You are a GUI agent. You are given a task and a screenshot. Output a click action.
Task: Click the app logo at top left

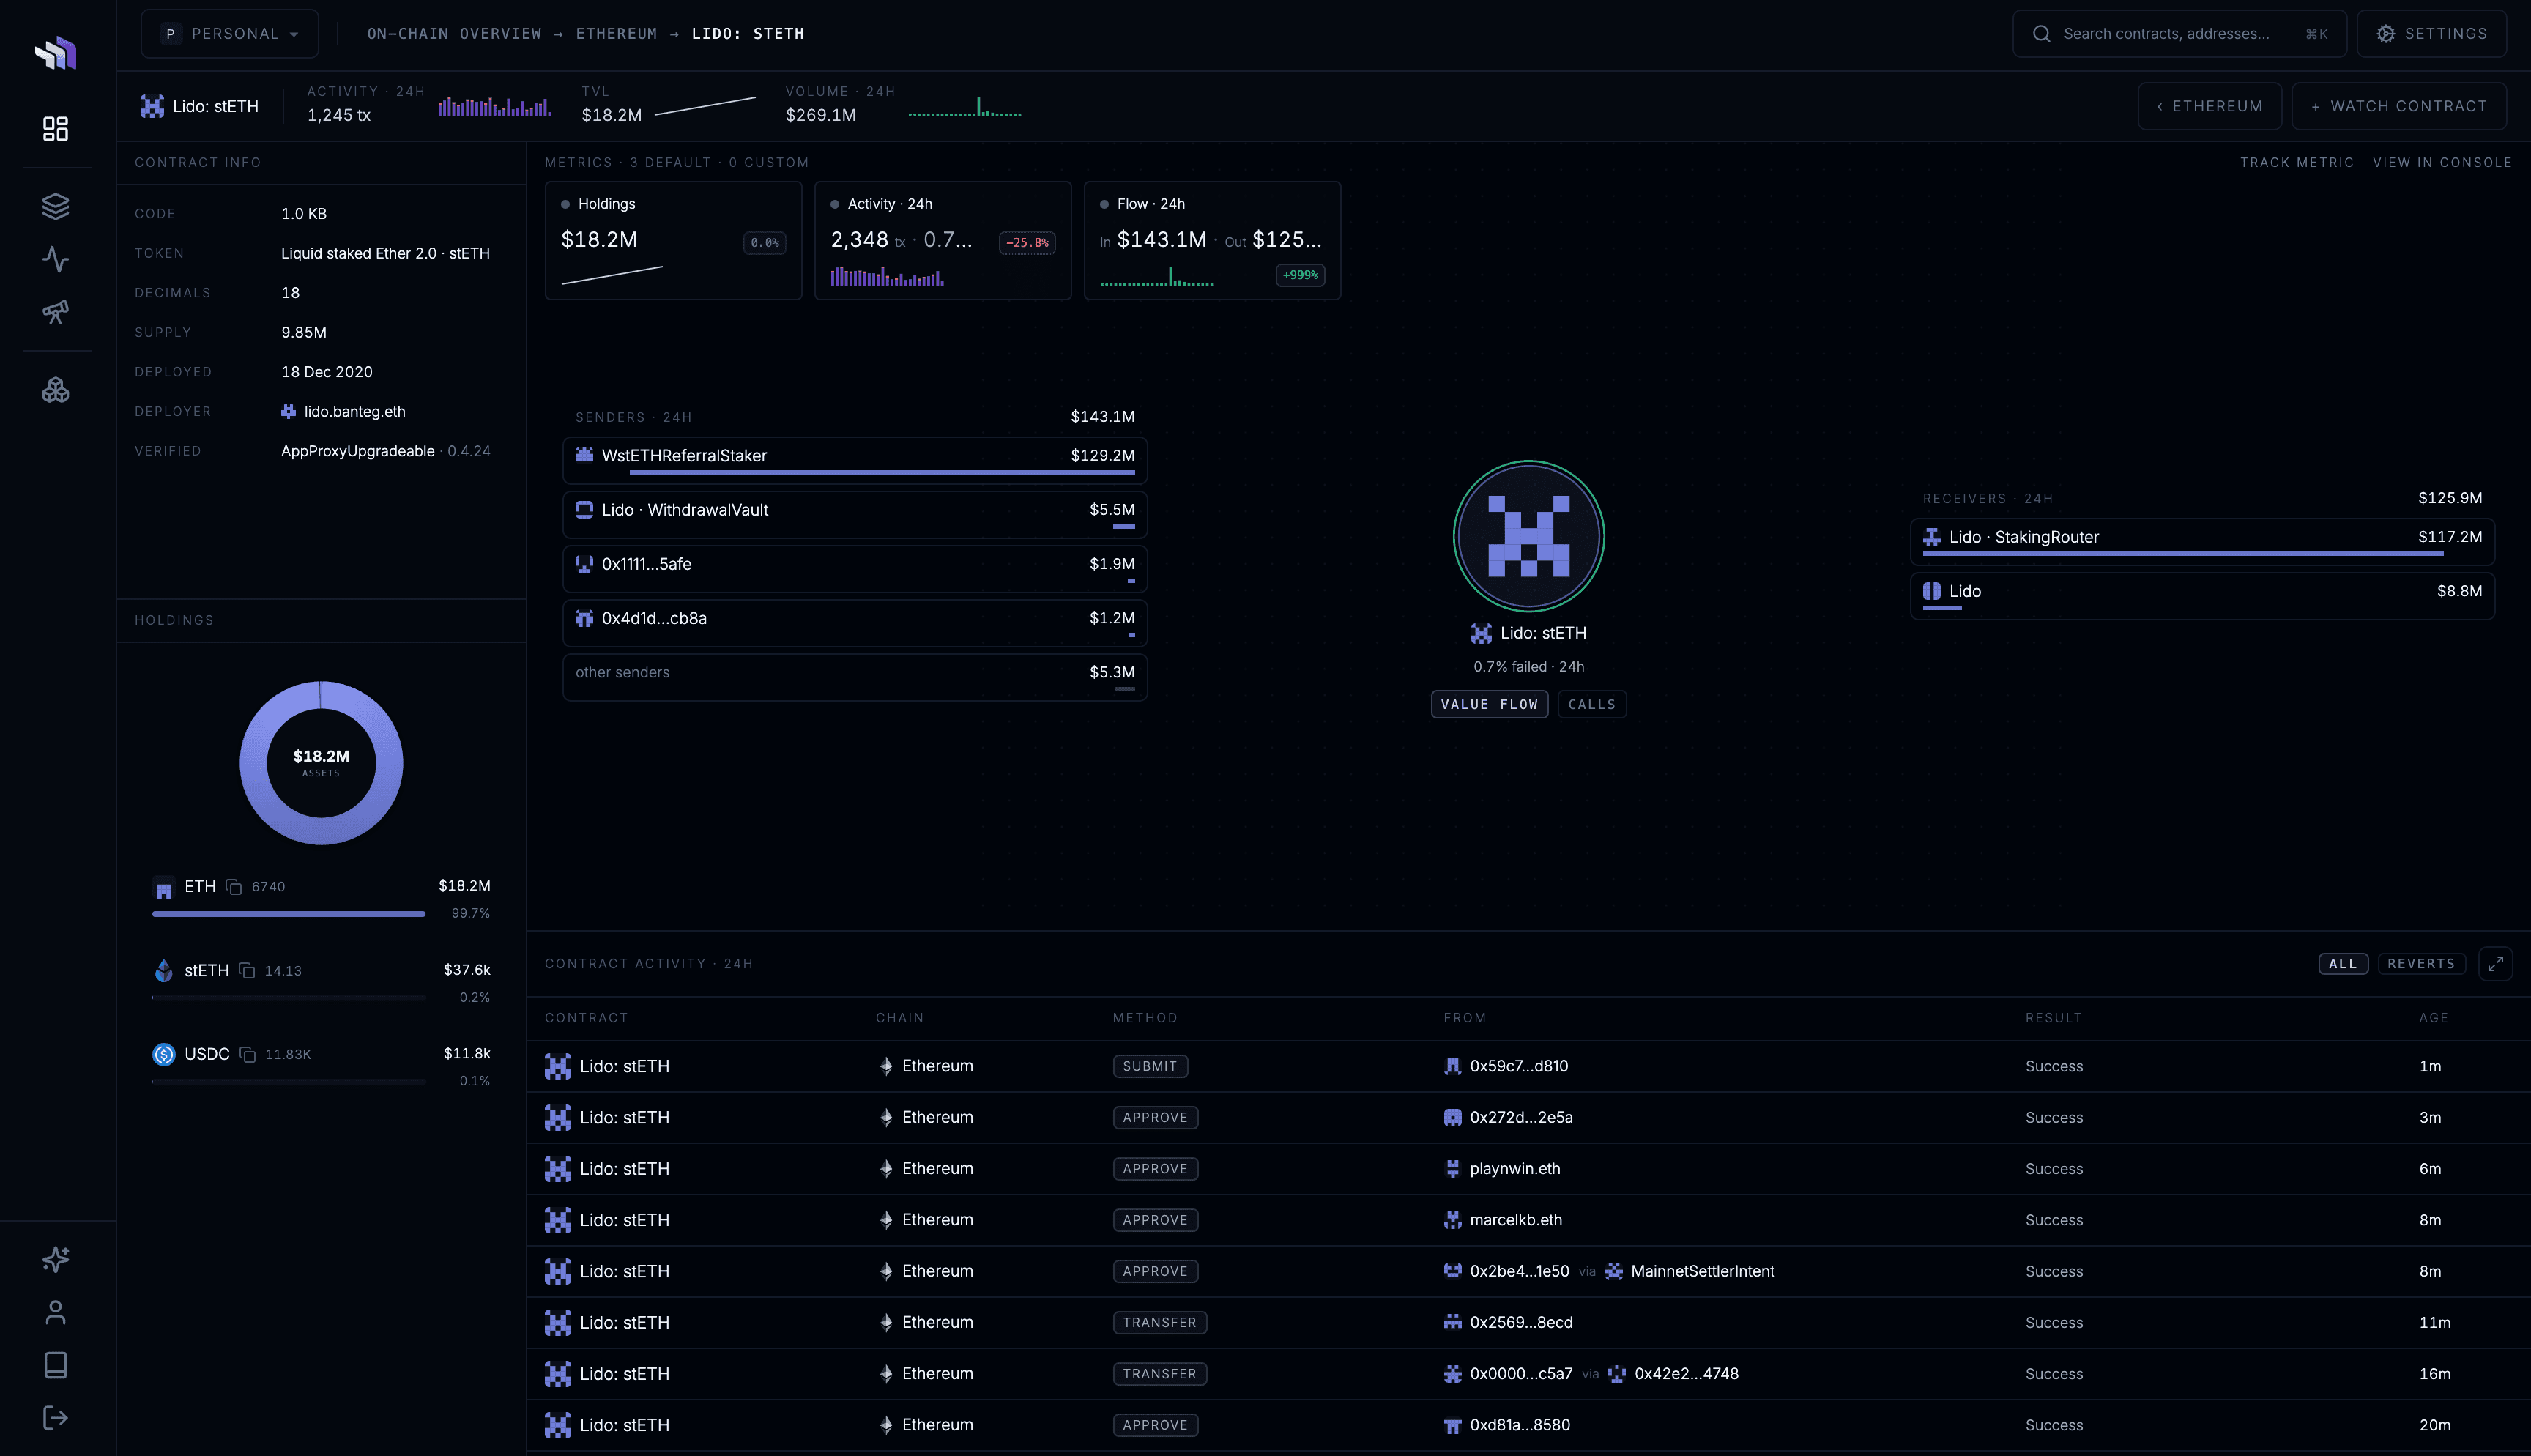[x=56, y=53]
